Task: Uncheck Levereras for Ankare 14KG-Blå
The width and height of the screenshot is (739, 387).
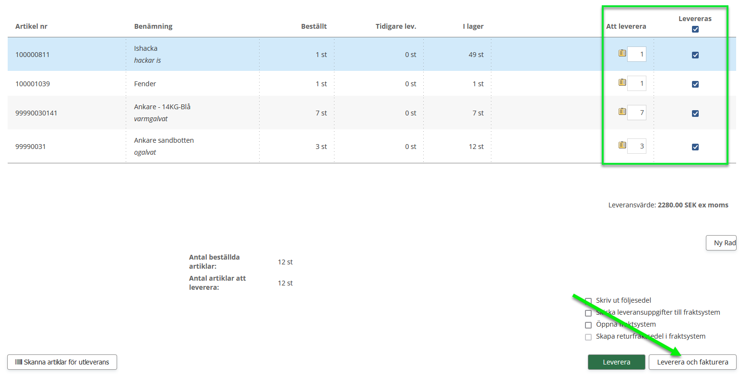Action: pos(695,114)
